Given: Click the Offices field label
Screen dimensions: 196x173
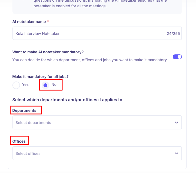Looking at the screenshot, I should click(19, 141).
